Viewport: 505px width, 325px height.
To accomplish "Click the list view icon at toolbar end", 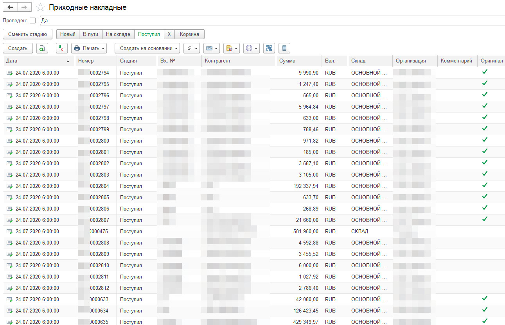I will 284,48.
